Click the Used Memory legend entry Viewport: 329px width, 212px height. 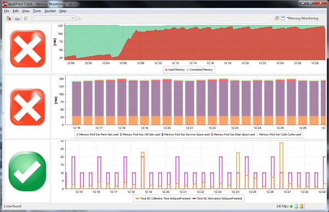pos(175,69)
